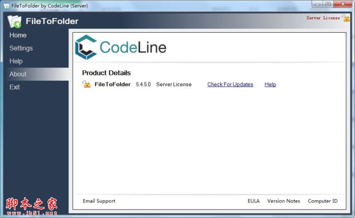
Task: Click the 'Server License' text in header
Action: 323,18
